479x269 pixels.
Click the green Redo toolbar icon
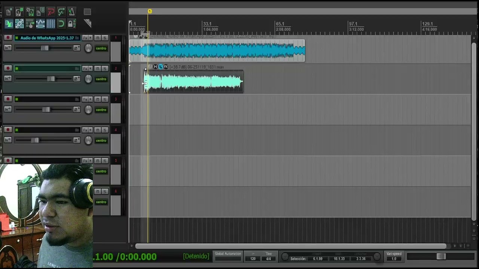click(x=61, y=12)
